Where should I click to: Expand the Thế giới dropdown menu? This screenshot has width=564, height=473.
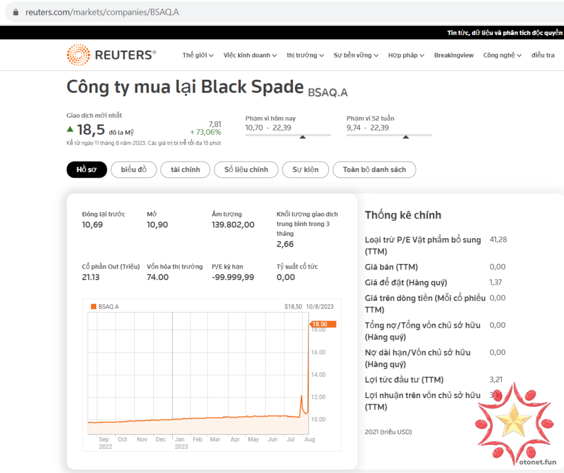198,55
